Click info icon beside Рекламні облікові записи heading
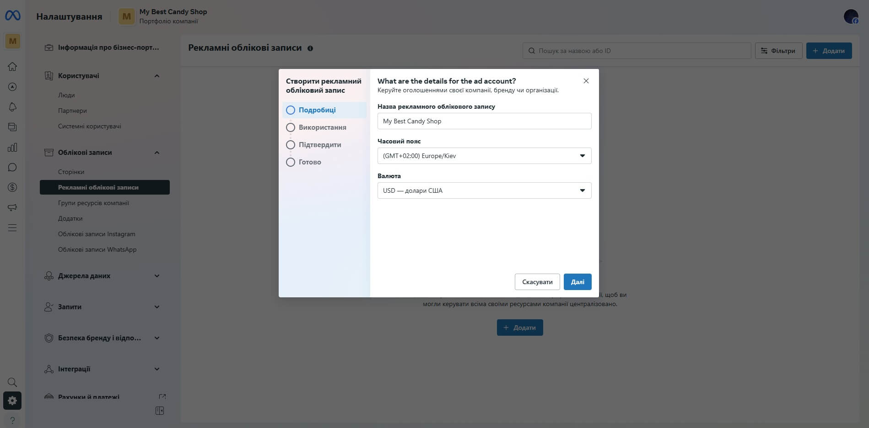The image size is (869, 428). coord(310,48)
